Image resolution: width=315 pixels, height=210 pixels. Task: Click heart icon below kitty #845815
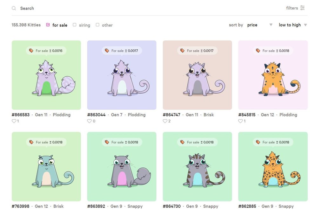(x=240, y=121)
